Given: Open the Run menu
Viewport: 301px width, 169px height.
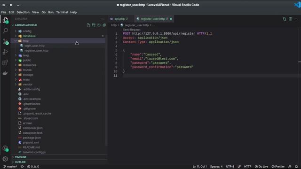Looking at the screenshot, I should click(51, 12).
